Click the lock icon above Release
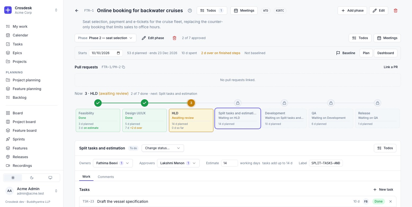 (x=378, y=103)
